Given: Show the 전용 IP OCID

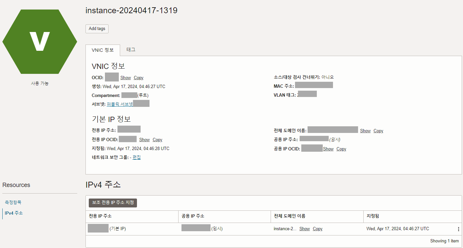Looking at the screenshot, I should point(145,140).
